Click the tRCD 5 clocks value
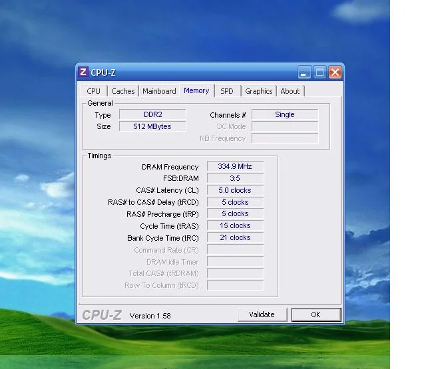 click(x=235, y=202)
